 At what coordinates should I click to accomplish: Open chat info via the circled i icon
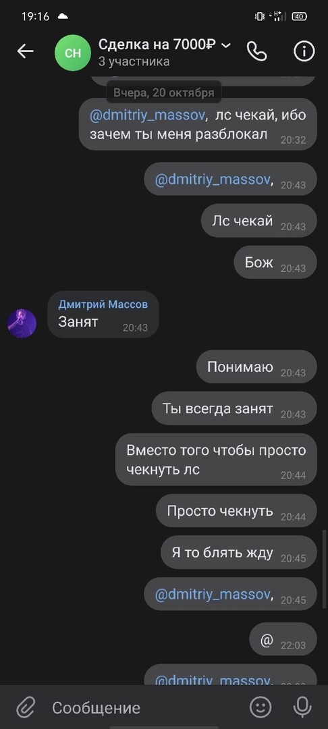coord(304,51)
